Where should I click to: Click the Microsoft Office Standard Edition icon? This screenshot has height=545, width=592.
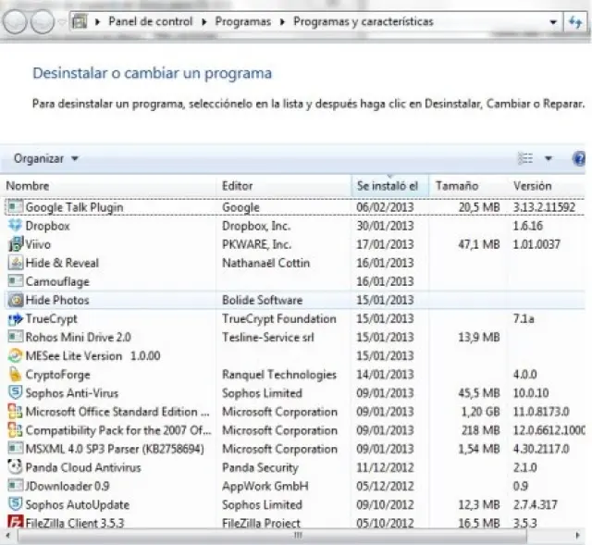[x=15, y=412]
